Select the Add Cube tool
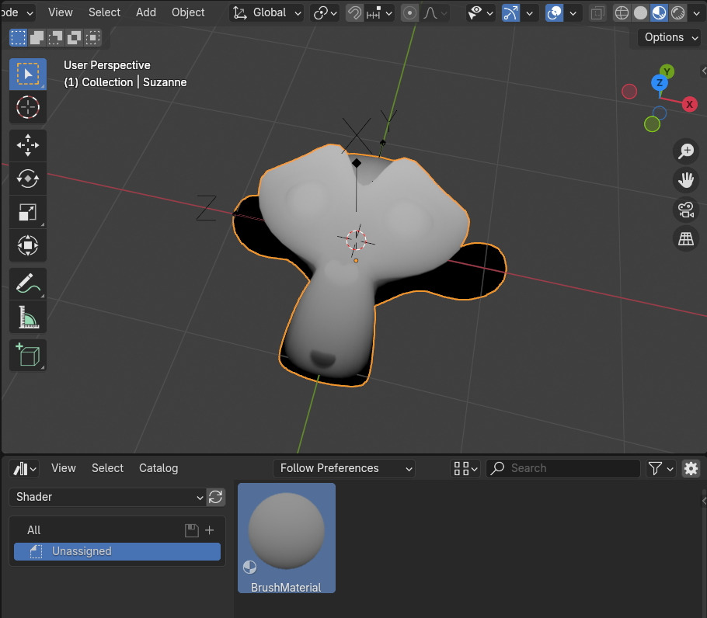Screen dimensions: 707x618 coord(28,356)
